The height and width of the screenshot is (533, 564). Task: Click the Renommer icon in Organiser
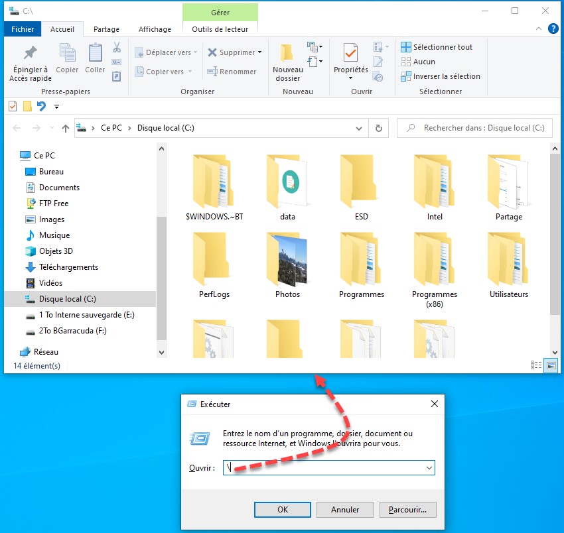pyautogui.click(x=212, y=72)
